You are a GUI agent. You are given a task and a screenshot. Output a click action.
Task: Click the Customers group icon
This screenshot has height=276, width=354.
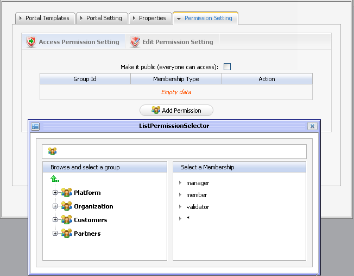click(x=66, y=220)
